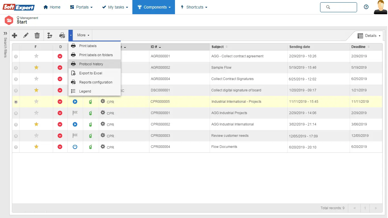Open the Details view dropdown
Viewport: 388px width, 218px height.
(x=369, y=36)
